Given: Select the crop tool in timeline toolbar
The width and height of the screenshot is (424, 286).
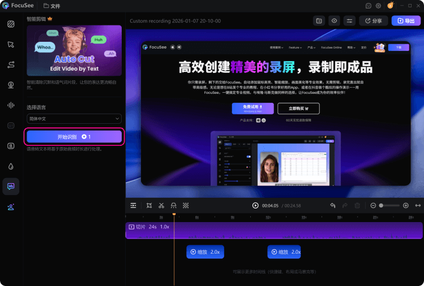Looking at the screenshot, I should (x=149, y=206).
